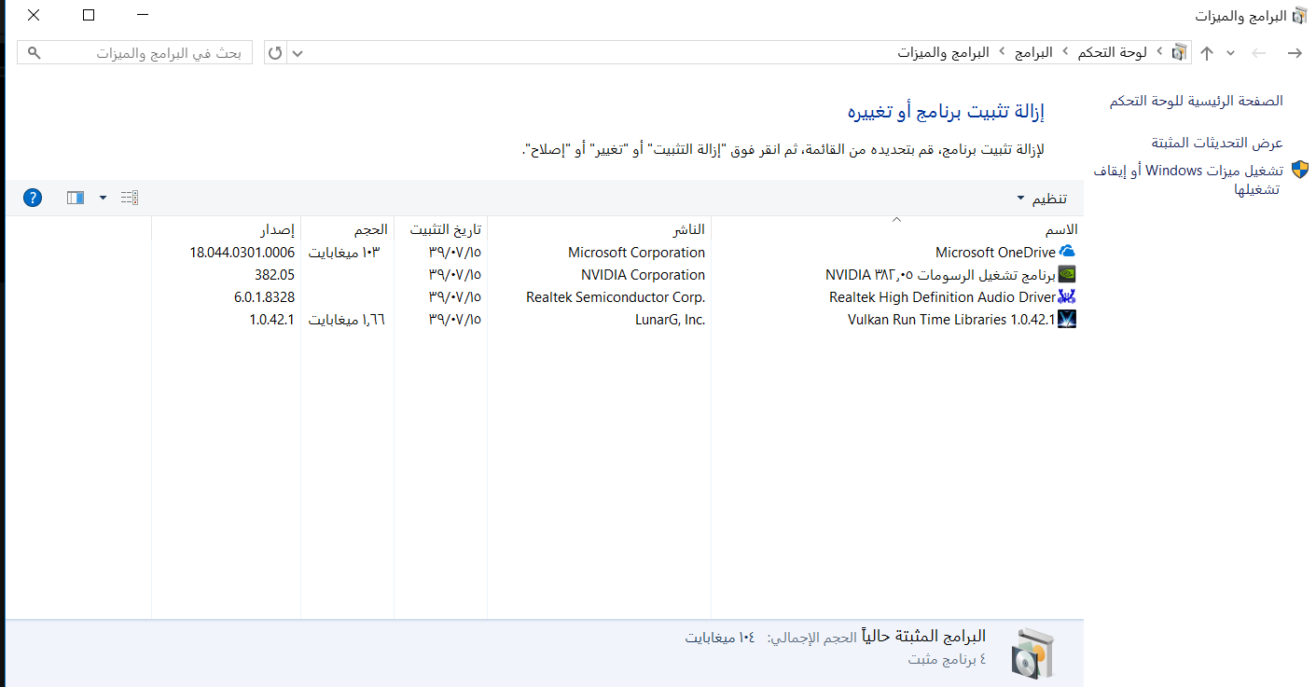Click the search magnifier icon
This screenshot has height=687, width=1316.
tap(35, 52)
